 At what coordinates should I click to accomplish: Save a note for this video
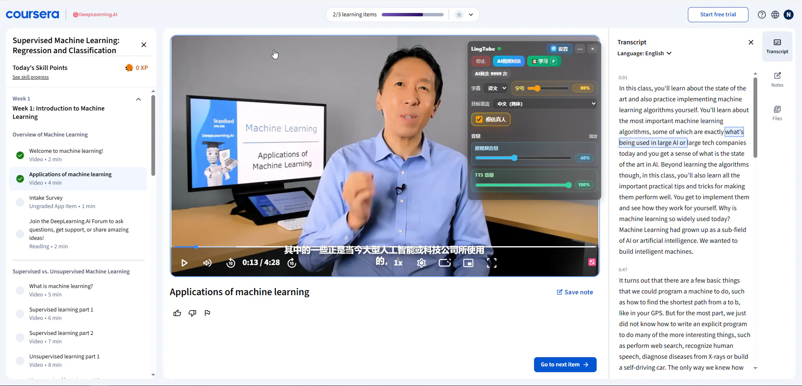575,292
